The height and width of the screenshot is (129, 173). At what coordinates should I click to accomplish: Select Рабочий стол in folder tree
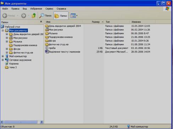(x=12, y=27)
